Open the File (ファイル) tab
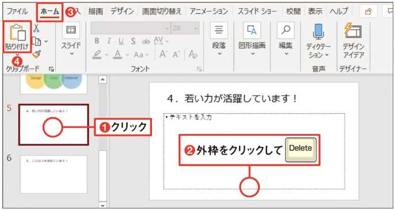The image size is (395, 210). click(x=17, y=12)
